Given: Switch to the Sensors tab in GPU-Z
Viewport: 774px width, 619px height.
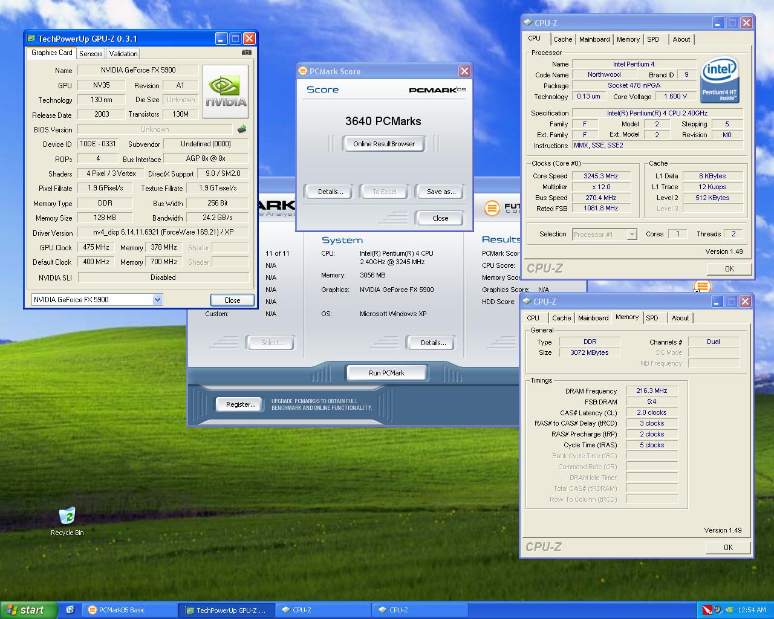Looking at the screenshot, I should (91, 54).
